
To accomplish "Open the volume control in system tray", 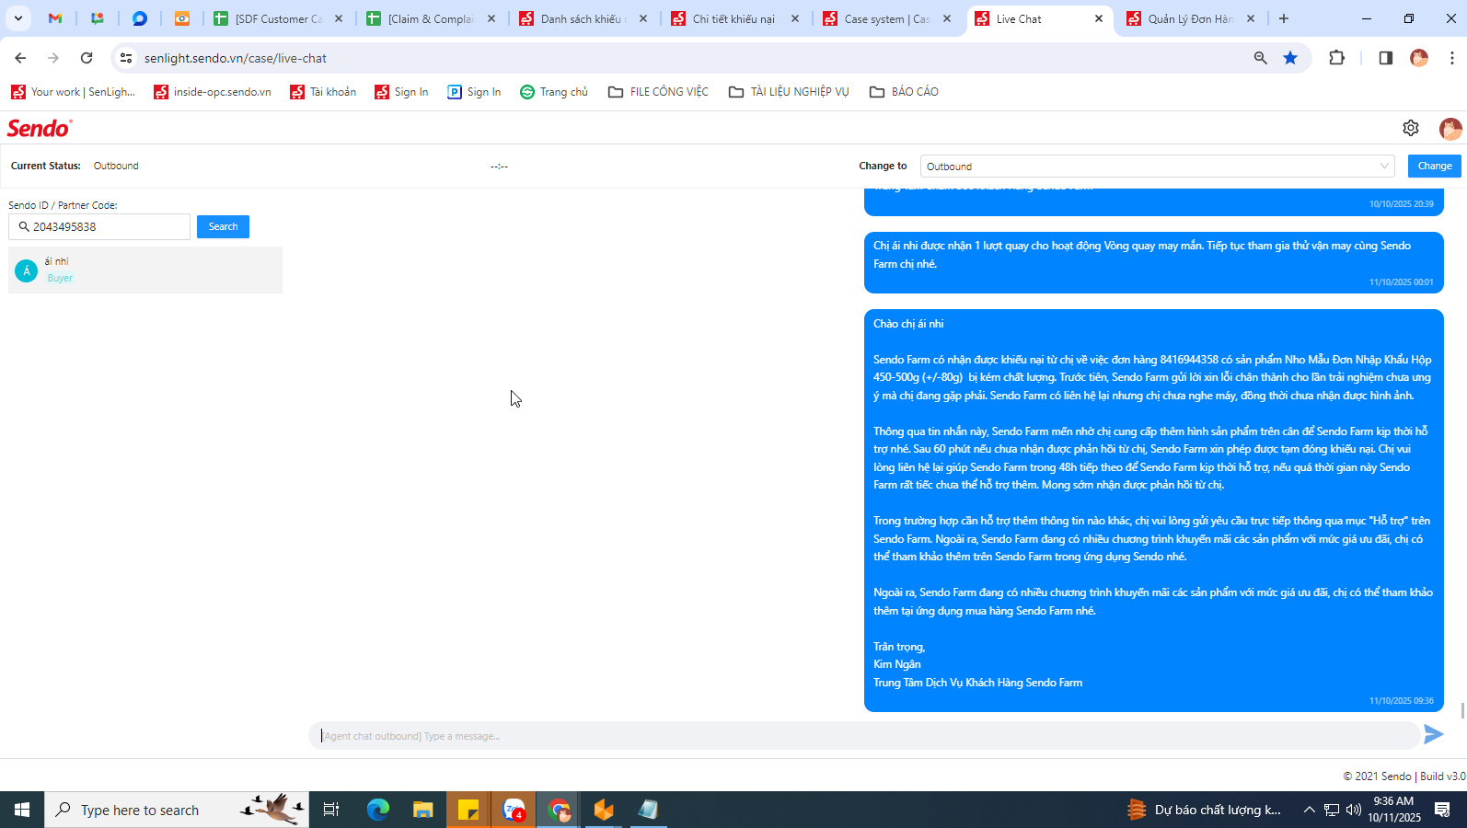I will click(x=1354, y=810).
